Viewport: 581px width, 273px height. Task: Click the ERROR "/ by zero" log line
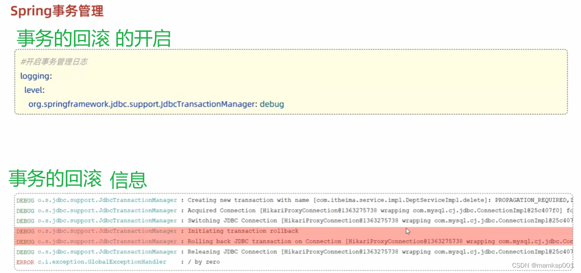204,262
